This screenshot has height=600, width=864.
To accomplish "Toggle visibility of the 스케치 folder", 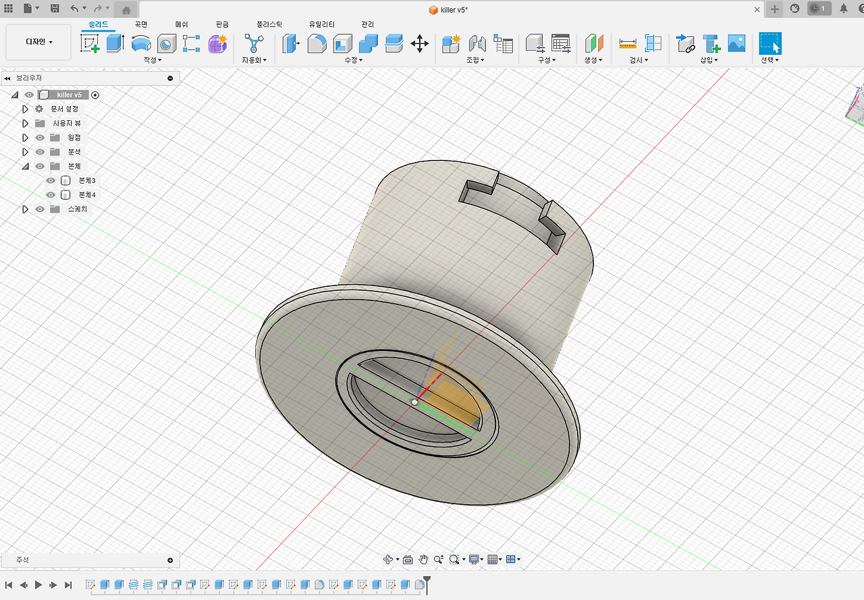I will [x=40, y=209].
